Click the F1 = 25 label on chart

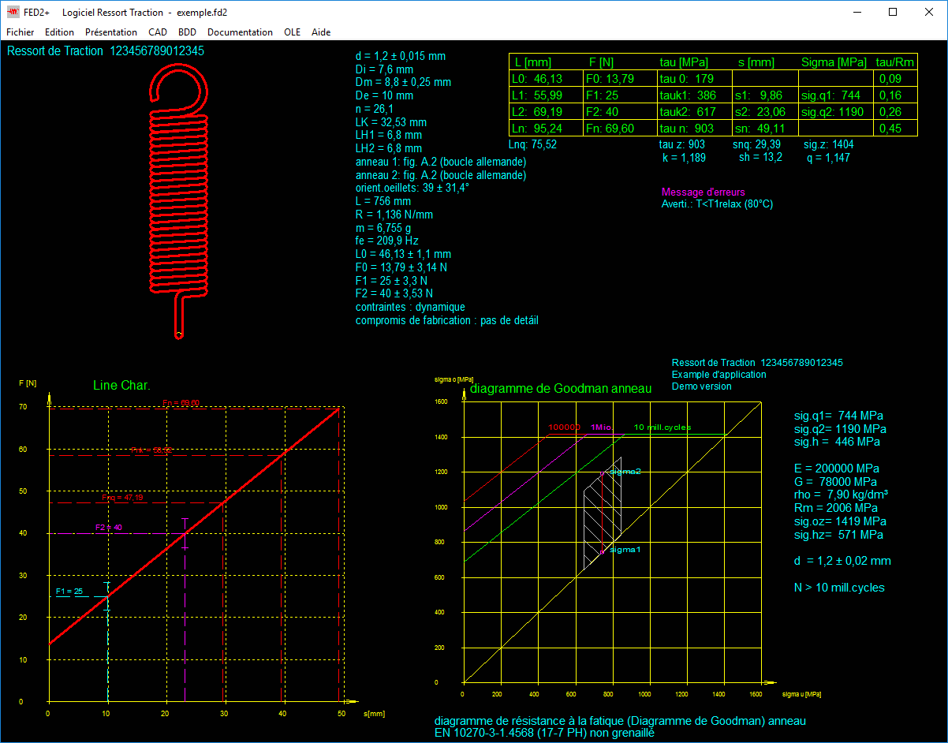pyautogui.click(x=69, y=591)
